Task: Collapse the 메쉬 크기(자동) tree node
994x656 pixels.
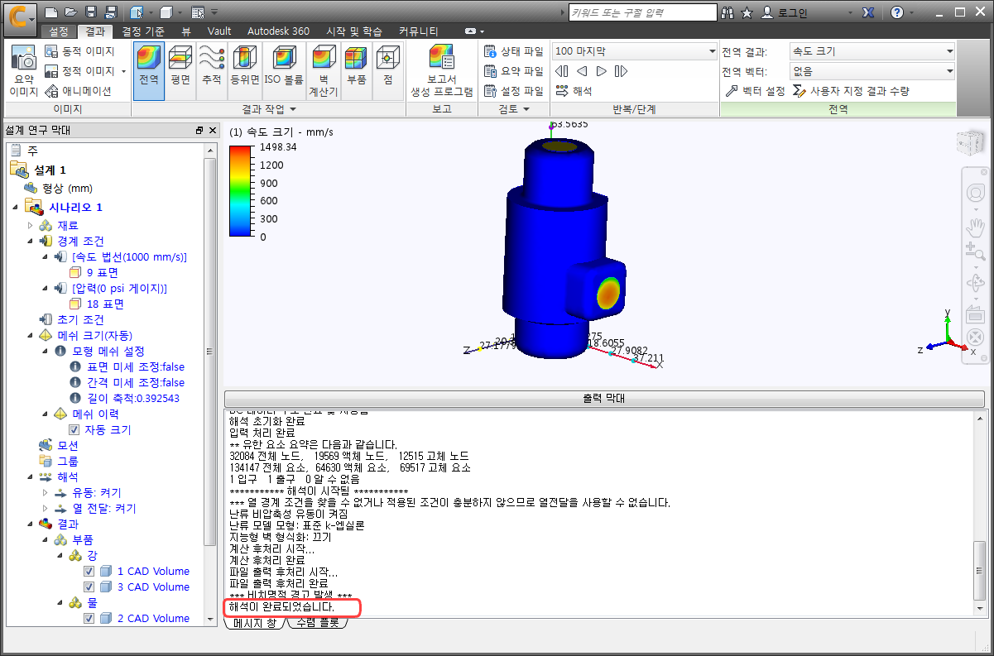Action: point(31,336)
